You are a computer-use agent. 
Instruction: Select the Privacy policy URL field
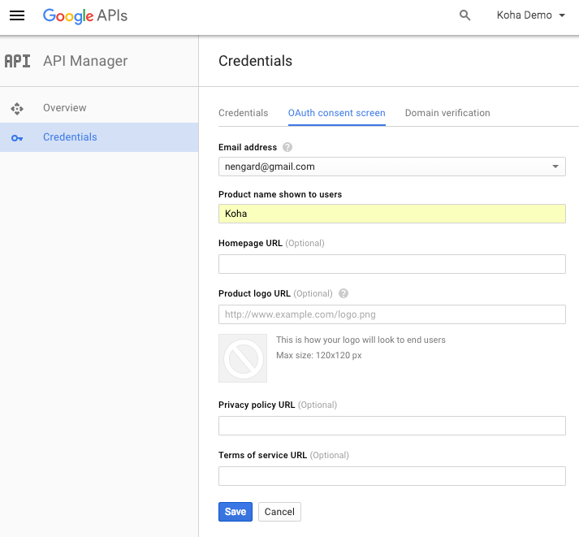(391, 426)
